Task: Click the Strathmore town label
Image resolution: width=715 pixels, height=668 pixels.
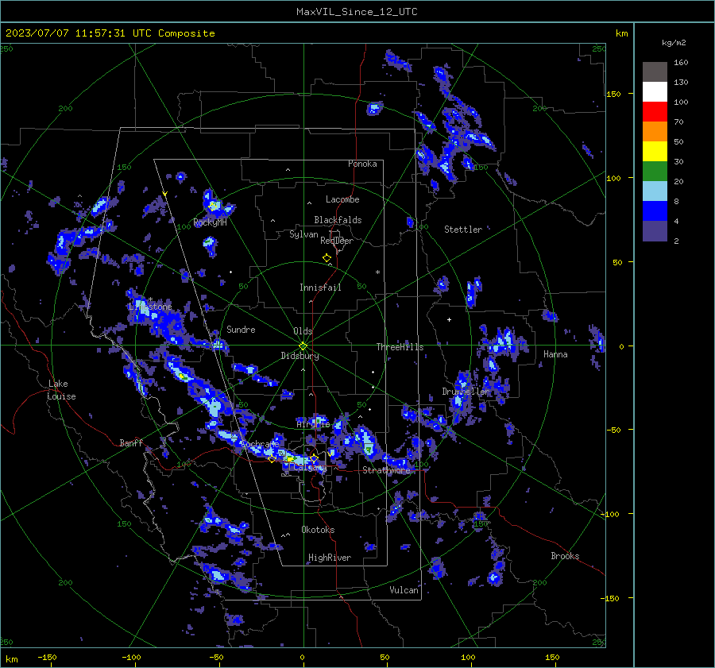Action: tap(386, 470)
